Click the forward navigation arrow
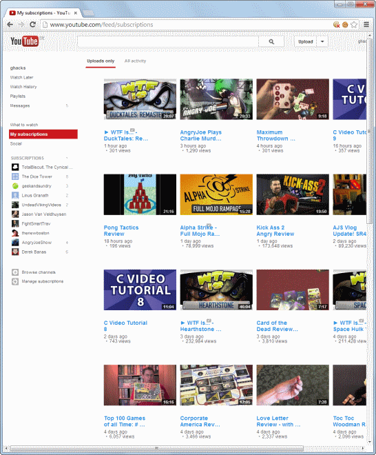This screenshot has width=376, height=455. [x=21, y=25]
